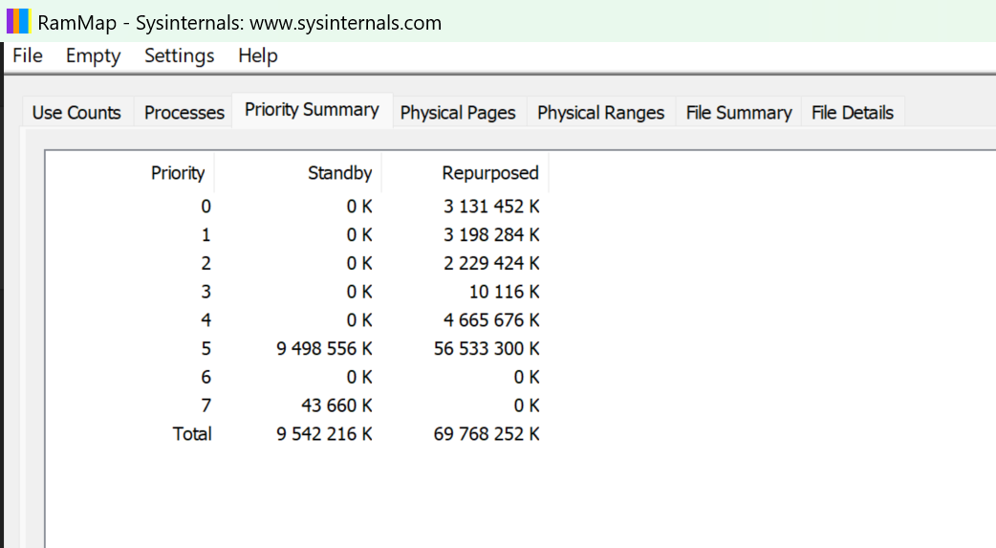Open the Help menu
The image size is (996, 548).
[x=258, y=55]
